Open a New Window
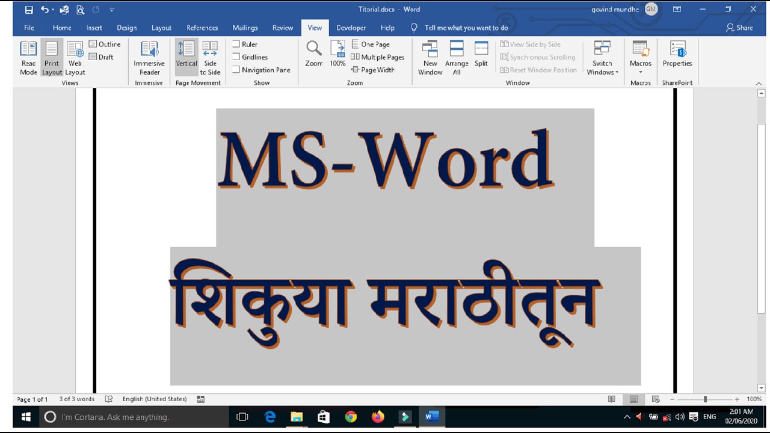The width and height of the screenshot is (770, 433). 430,58
